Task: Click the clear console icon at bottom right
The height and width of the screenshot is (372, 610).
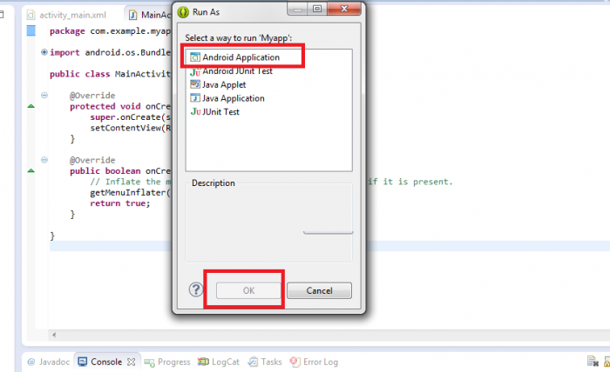Action: 593,362
